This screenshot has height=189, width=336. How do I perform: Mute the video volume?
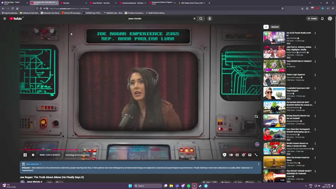tap(33, 155)
